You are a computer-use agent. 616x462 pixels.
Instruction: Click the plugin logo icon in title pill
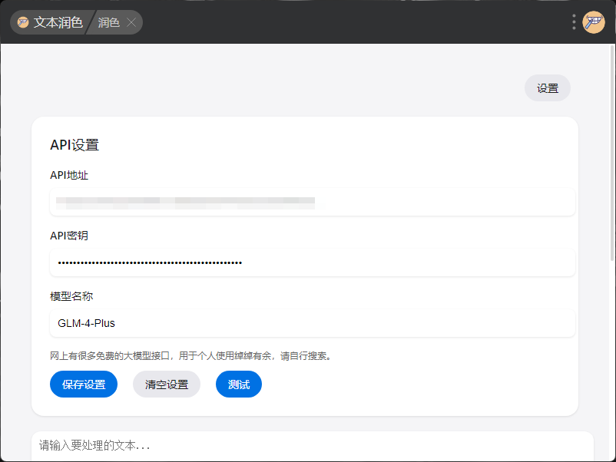coord(23,22)
